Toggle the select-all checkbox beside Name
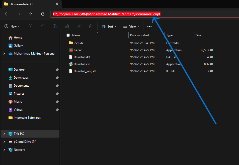The height and width of the screenshot is (165, 239). tap(68, 35)
